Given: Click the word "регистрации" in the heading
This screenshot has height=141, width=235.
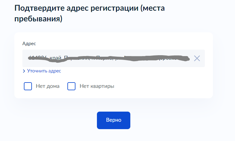Looking at the screenshot, I should [106, 8].
